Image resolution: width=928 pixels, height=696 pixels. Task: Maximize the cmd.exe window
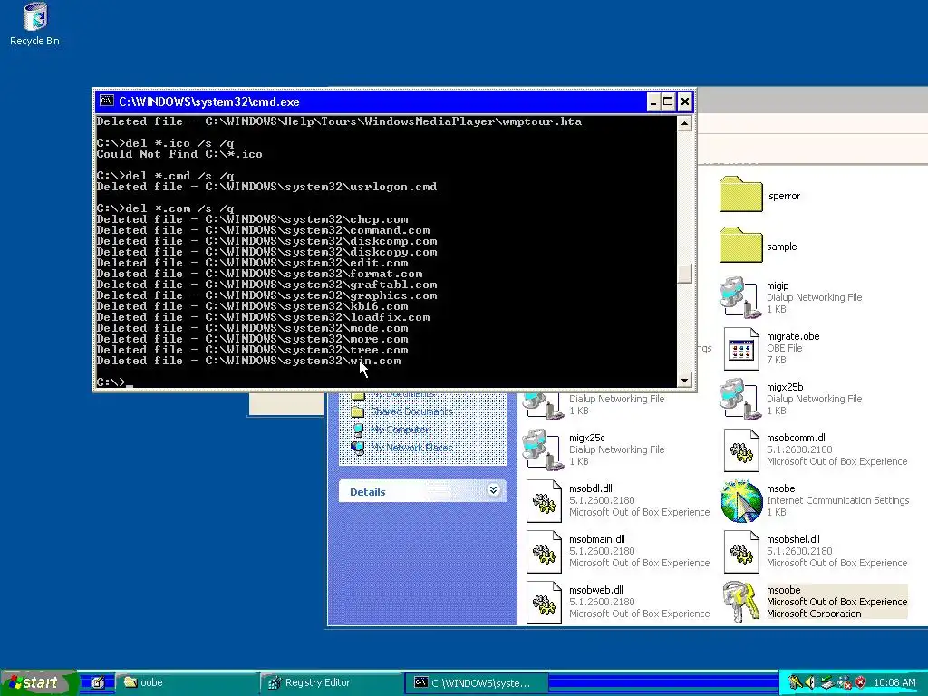pos(668,101)
